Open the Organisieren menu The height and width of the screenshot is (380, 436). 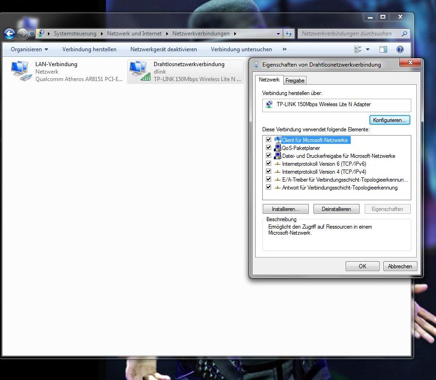pyautogui.click(x=29, y=49)
